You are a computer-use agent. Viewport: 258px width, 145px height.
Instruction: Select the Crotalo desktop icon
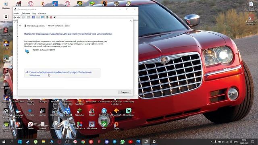31,112
